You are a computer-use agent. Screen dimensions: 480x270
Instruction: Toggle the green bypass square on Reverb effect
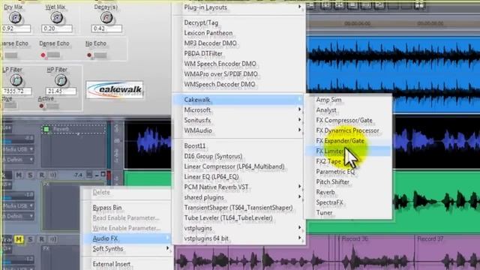pos(46,129)
